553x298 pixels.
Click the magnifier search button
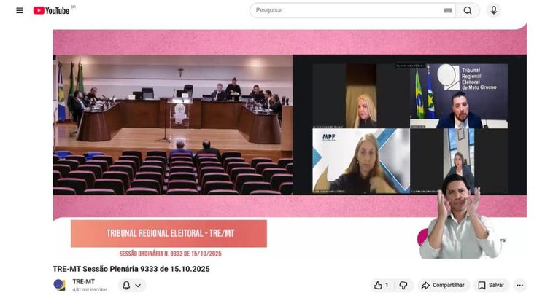(468, 10)
